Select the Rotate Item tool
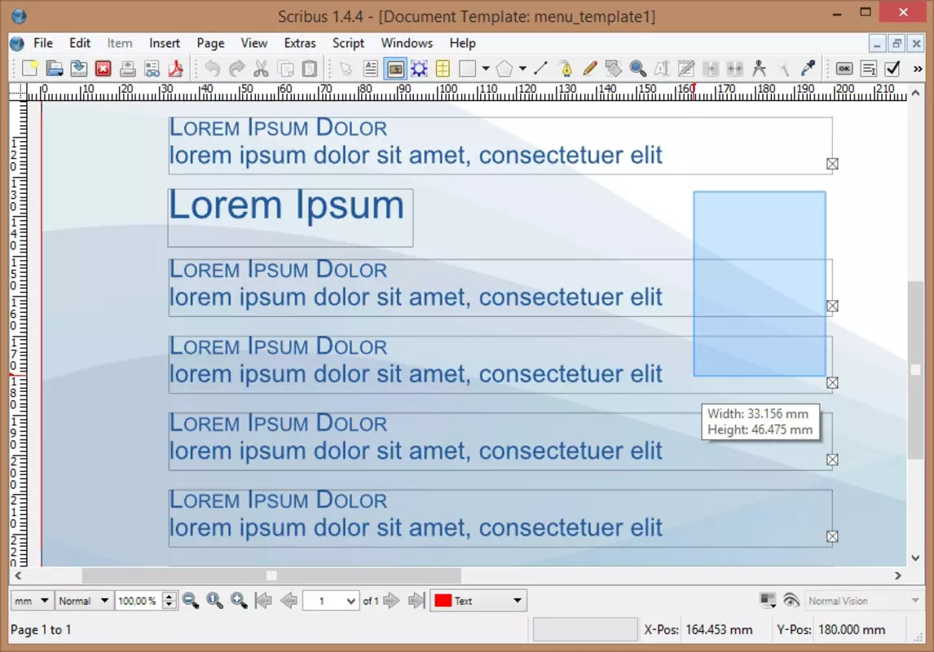The width and height of the screenshot is (934, 652). point(614,68)
